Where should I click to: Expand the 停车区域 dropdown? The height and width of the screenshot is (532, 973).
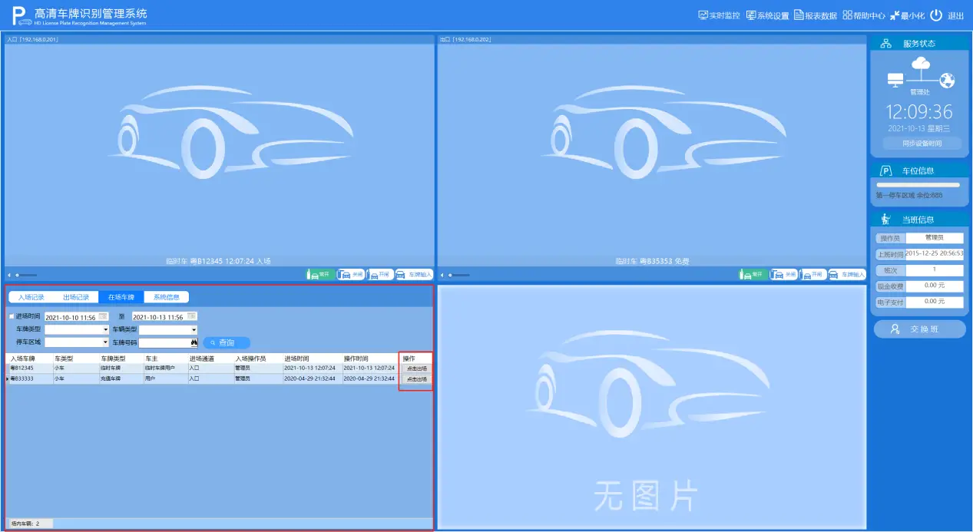pyautogui.click(x=105, y=342)
